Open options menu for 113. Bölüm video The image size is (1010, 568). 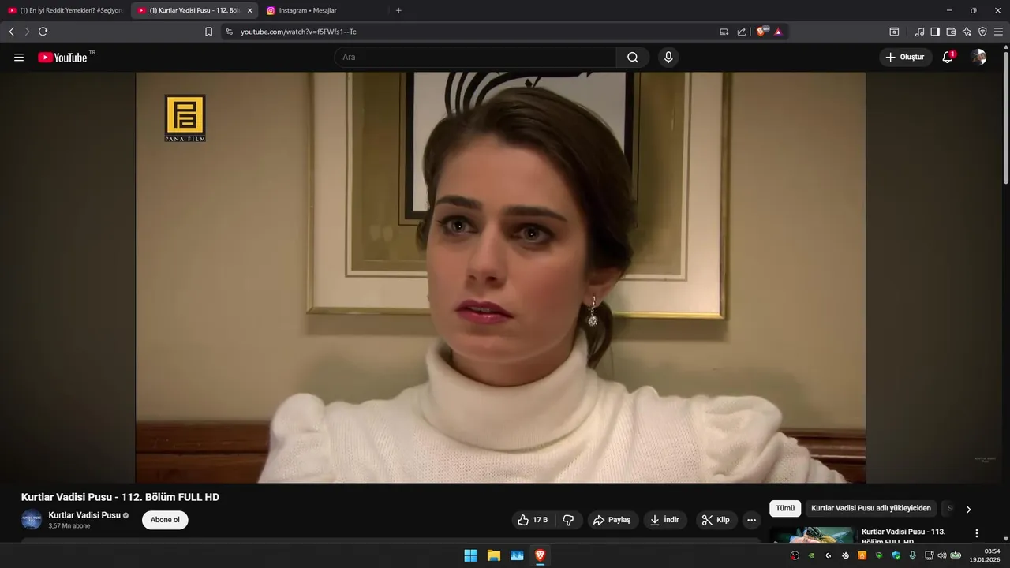(977, 534)
